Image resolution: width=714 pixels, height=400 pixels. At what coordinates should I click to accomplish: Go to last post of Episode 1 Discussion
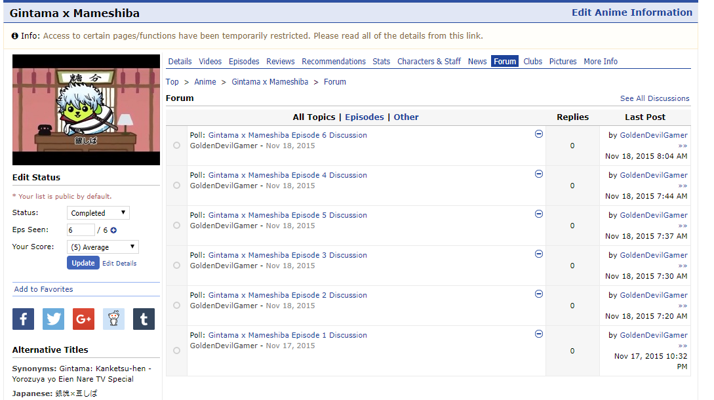683,347
